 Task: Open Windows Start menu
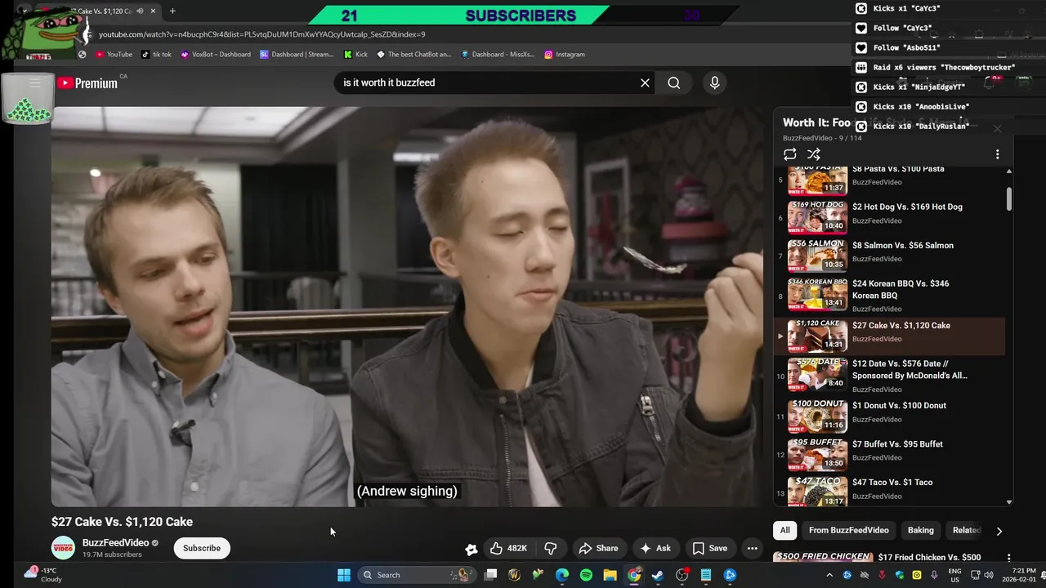click(344, 575)
